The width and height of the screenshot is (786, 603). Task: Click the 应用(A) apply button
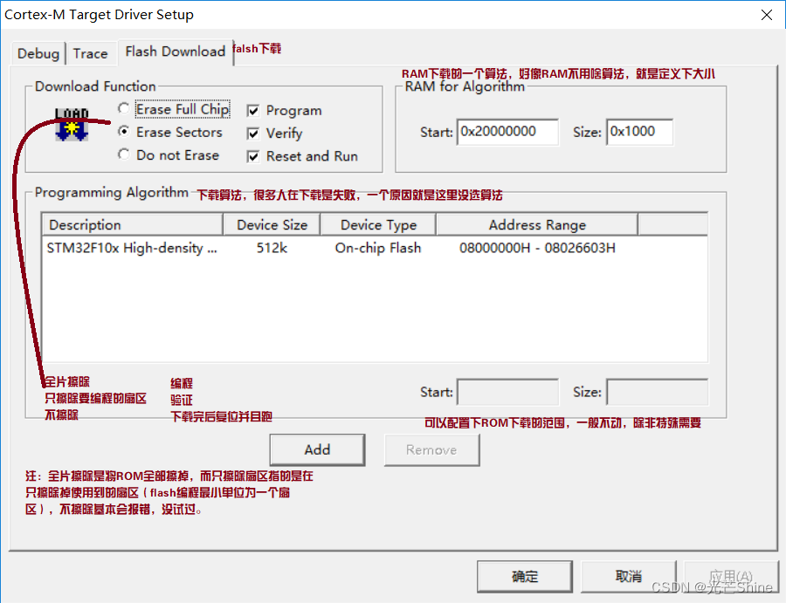pyautogui.click(x=731, y=577)
